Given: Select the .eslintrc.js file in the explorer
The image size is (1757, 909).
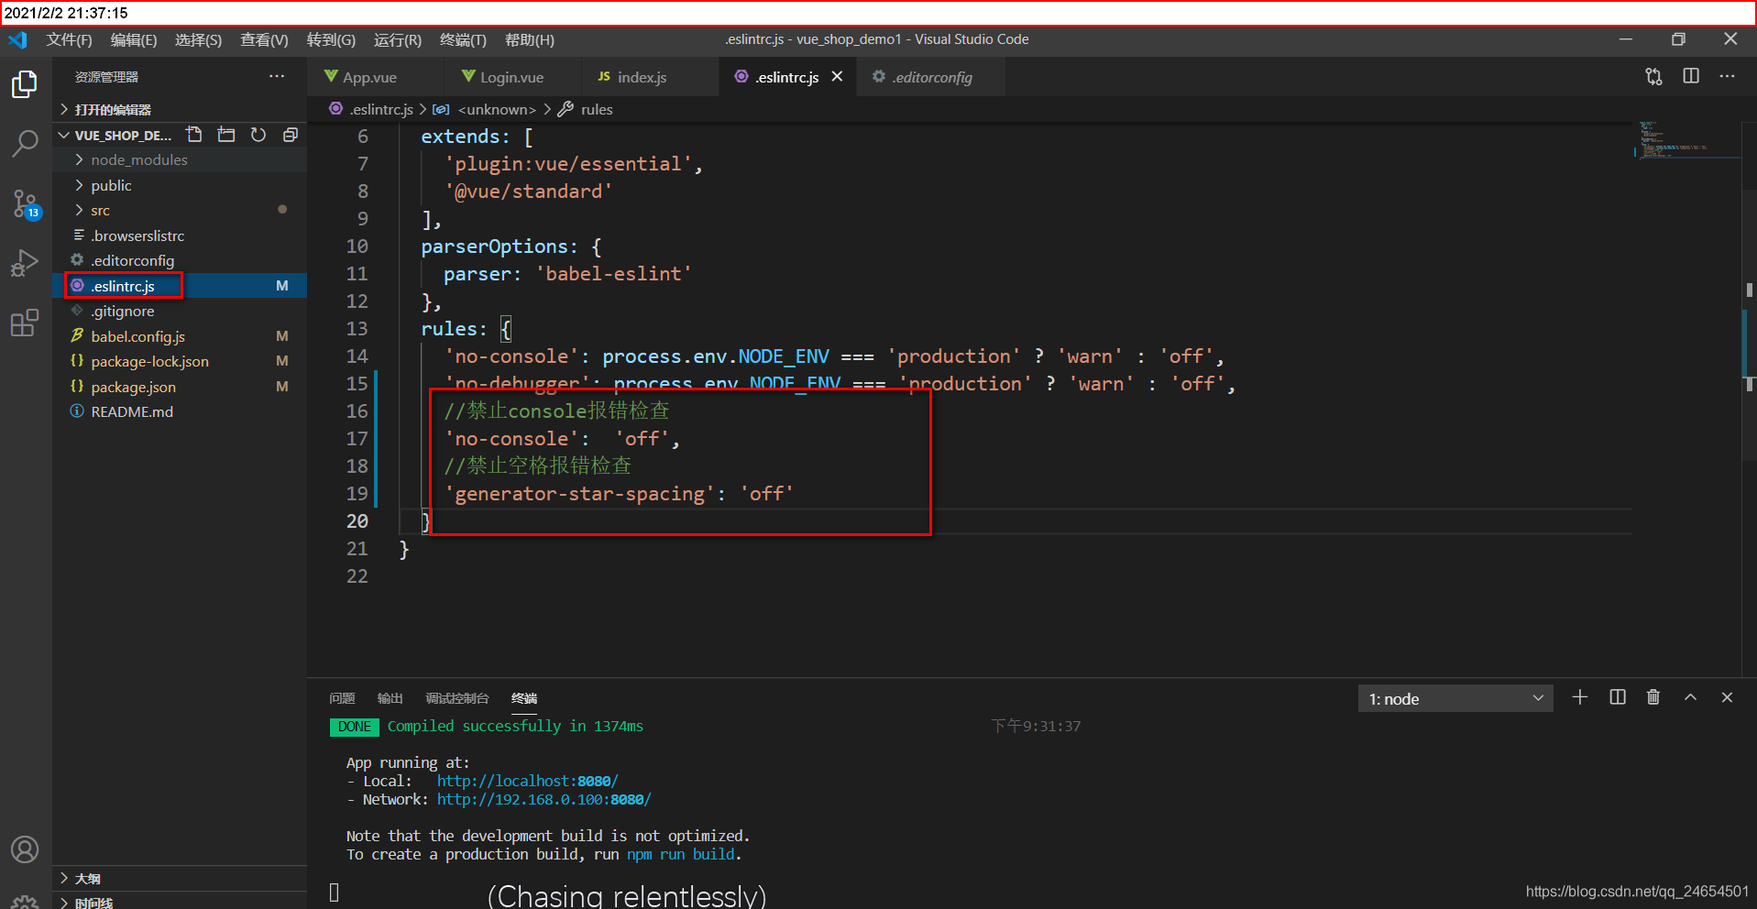Looking at the screenshot, I should [180, 287].
